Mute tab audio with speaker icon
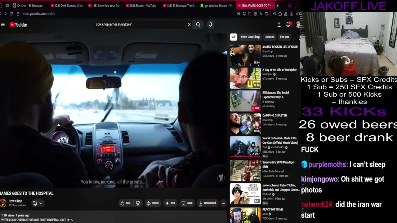Screen dimensions: 397x223 [x=274, y=14]
